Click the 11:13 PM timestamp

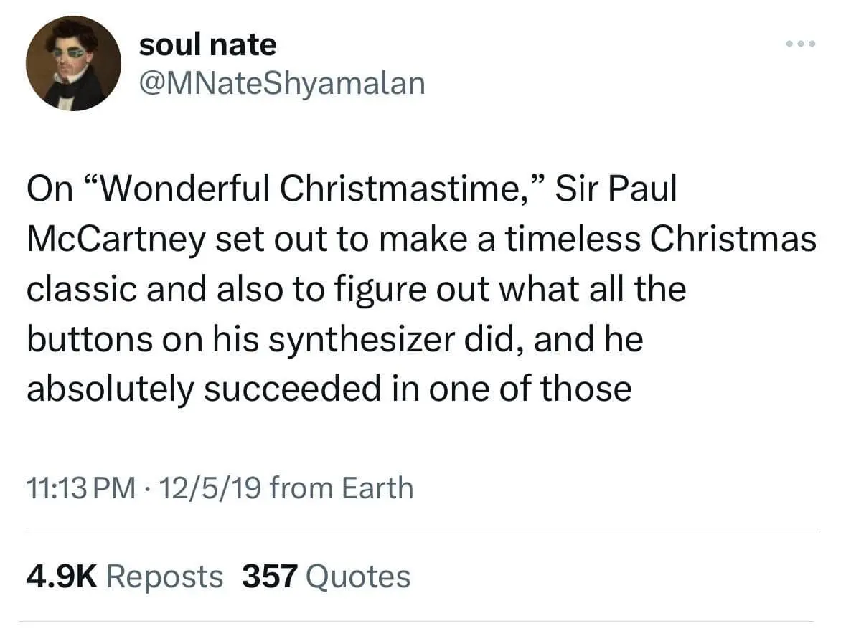(x=80, y=488)
